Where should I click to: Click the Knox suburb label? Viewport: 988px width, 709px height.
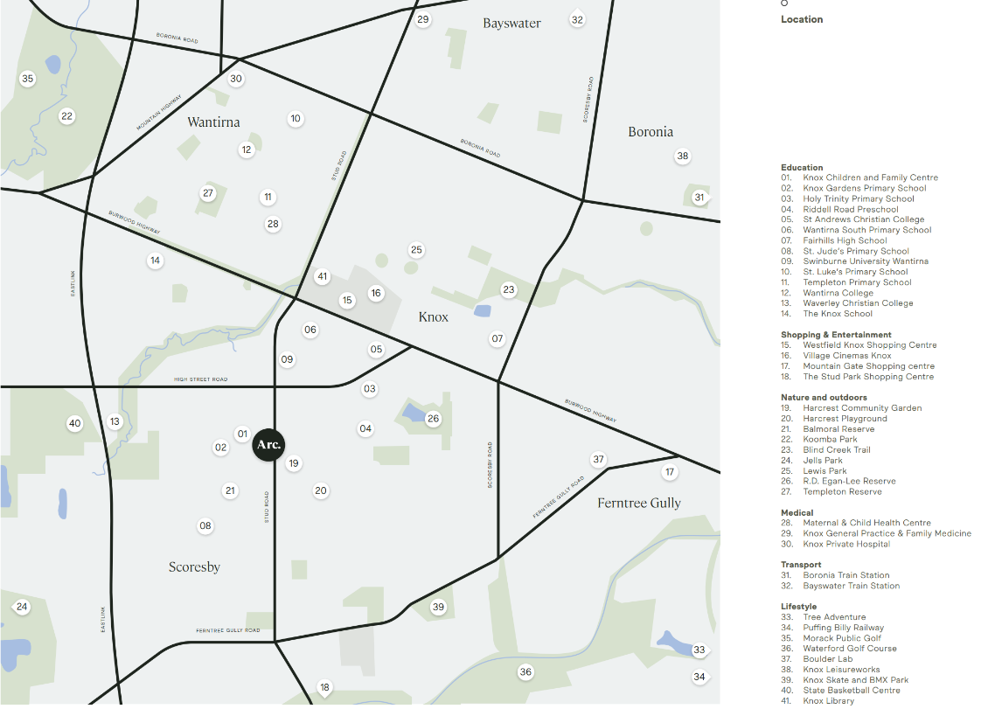(x=434, y=317)
